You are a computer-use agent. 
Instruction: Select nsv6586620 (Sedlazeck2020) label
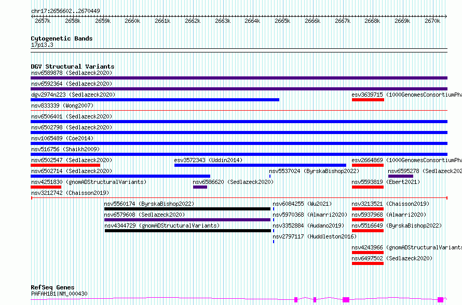tap(234, 182)
